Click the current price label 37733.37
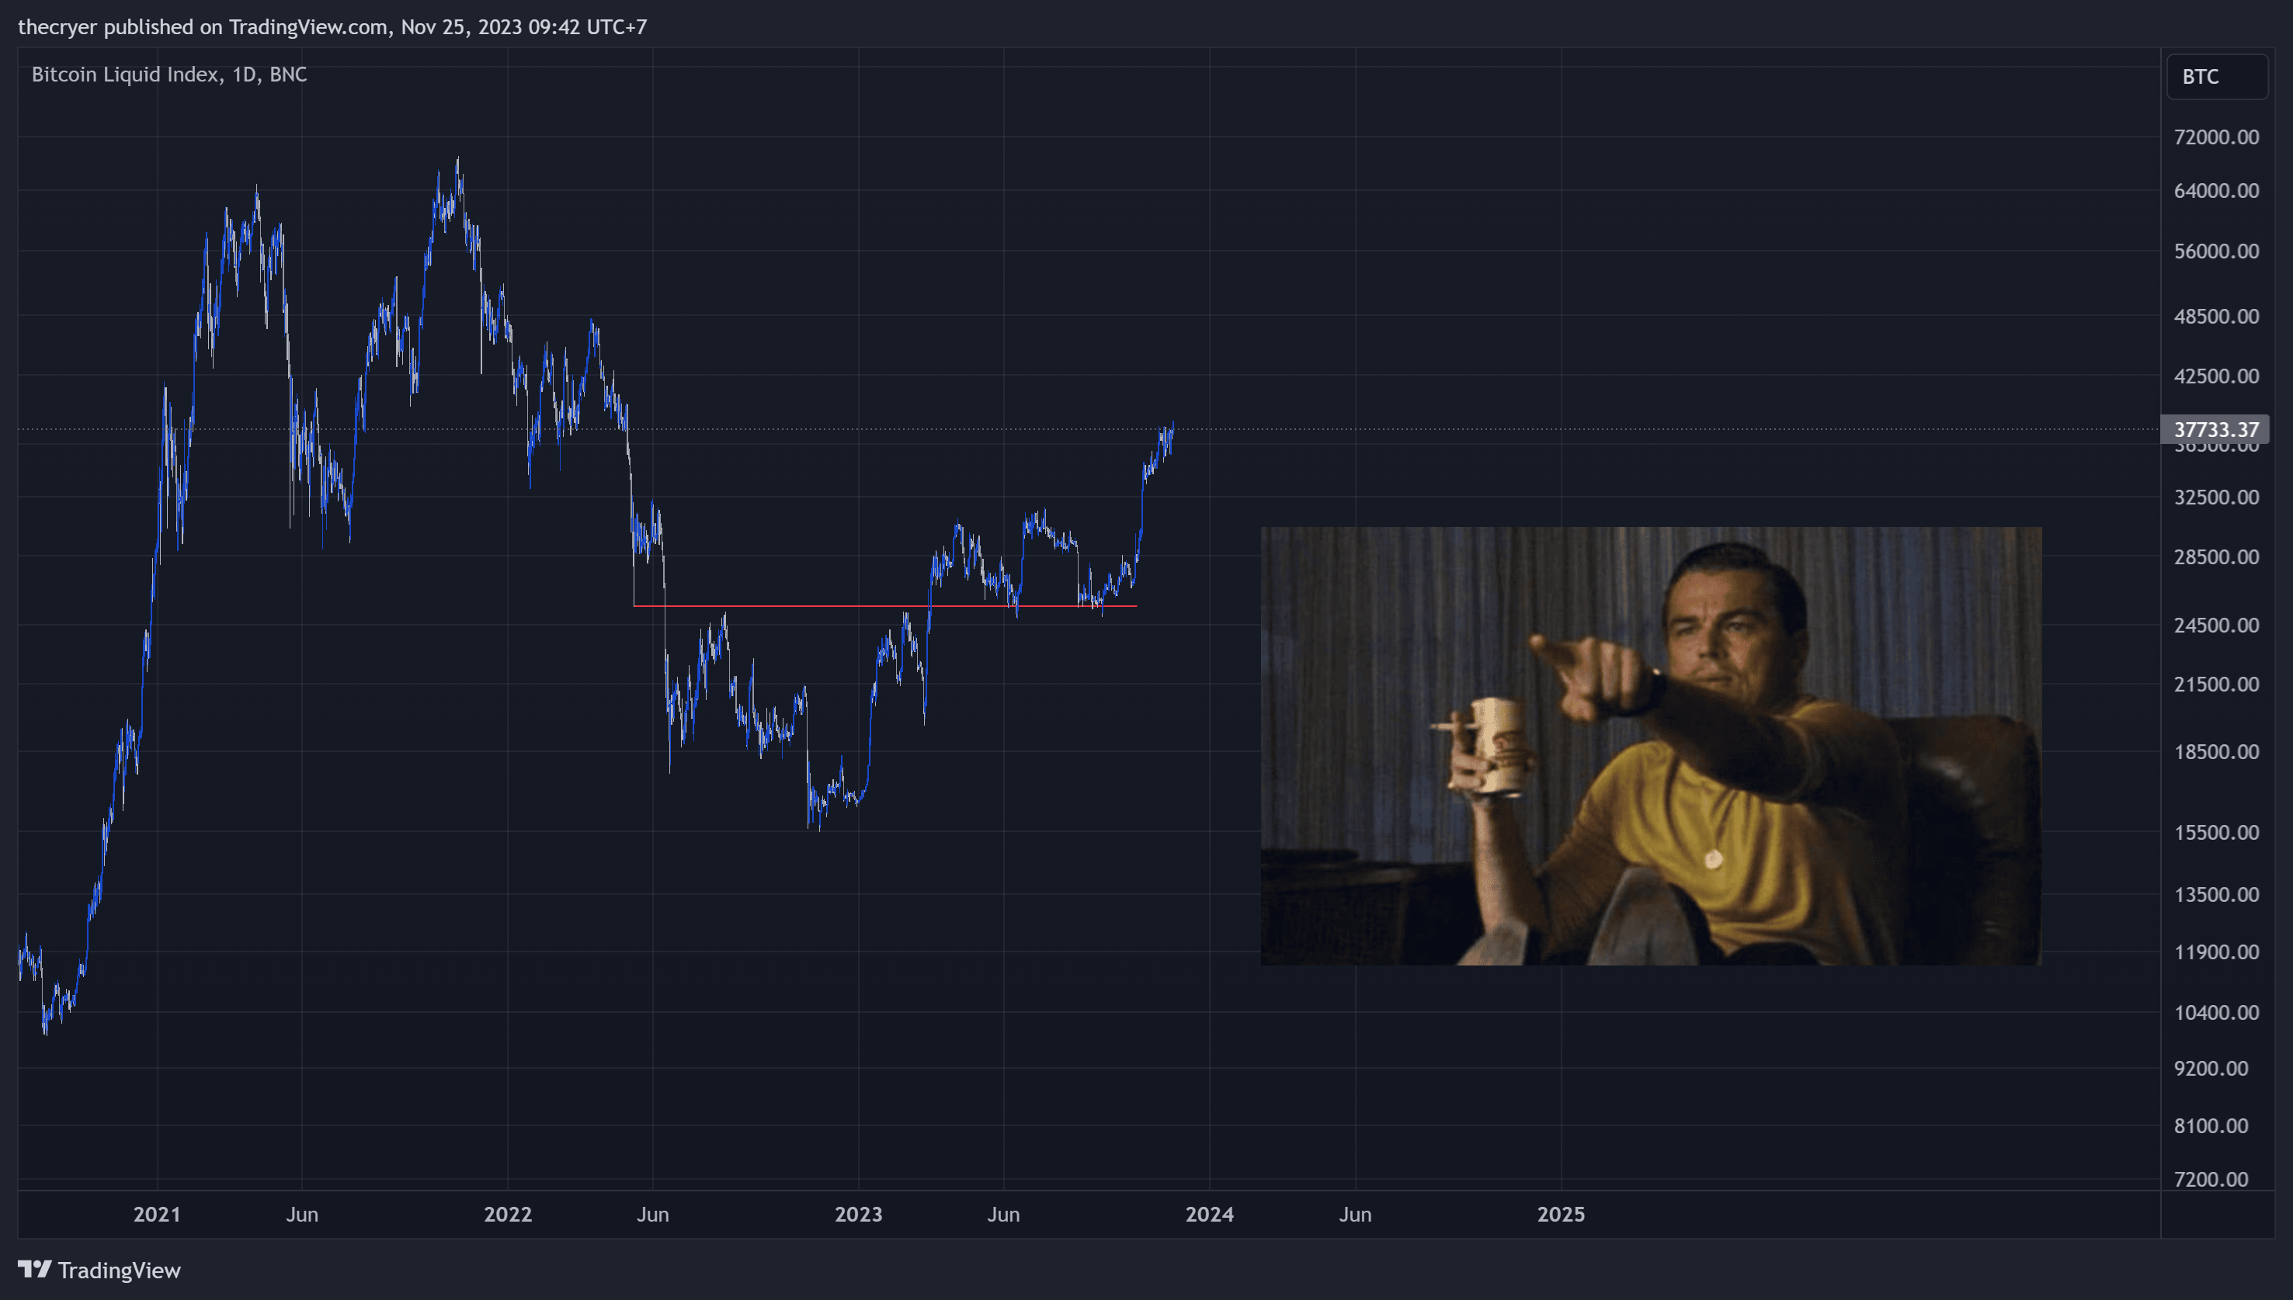 pyautogui.click(x=2215, y=429)
